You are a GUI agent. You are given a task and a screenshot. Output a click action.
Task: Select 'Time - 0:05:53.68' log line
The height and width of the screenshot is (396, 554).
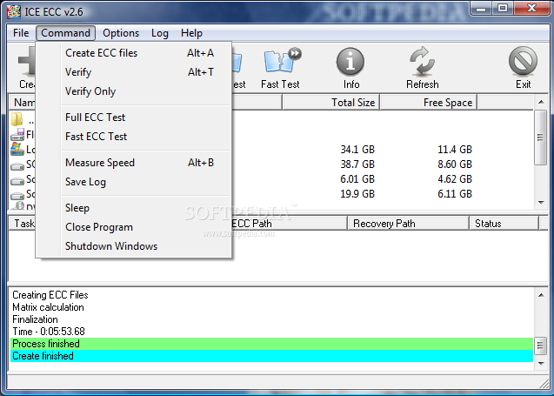271,332
